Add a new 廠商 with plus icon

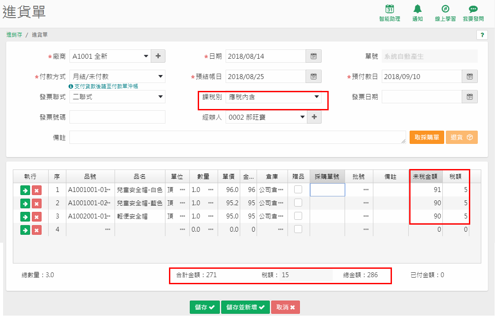(x=158, y=56)
